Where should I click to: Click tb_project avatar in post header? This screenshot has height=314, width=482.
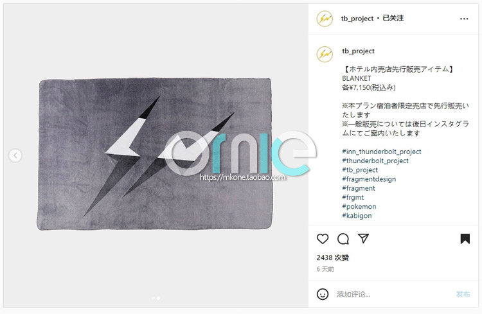pos(325,19)
